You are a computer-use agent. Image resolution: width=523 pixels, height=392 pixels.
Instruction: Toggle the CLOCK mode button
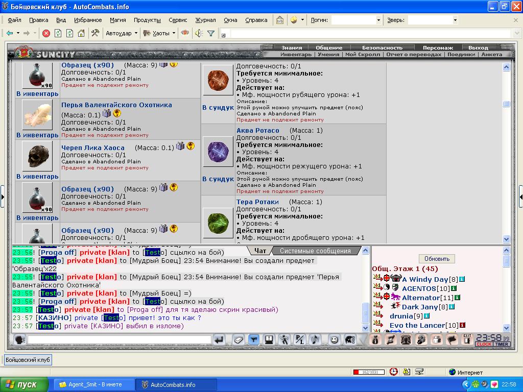point(484,345)
